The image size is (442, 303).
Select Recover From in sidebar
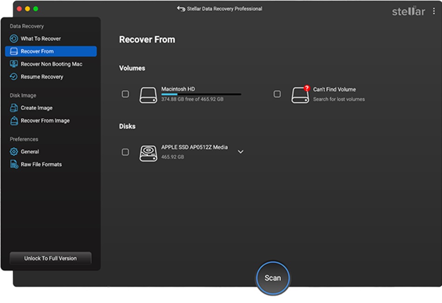click(51, 51)
